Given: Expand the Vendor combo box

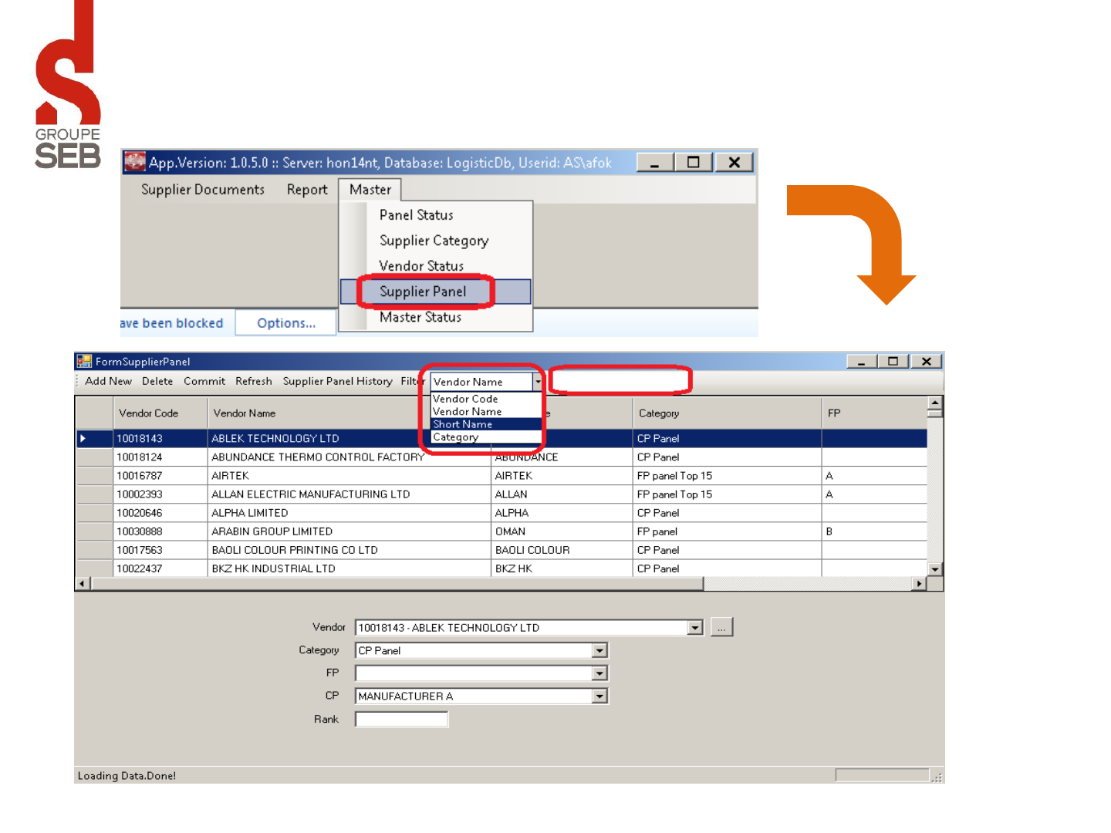Looking at the screenshot, I should [695, 628].
